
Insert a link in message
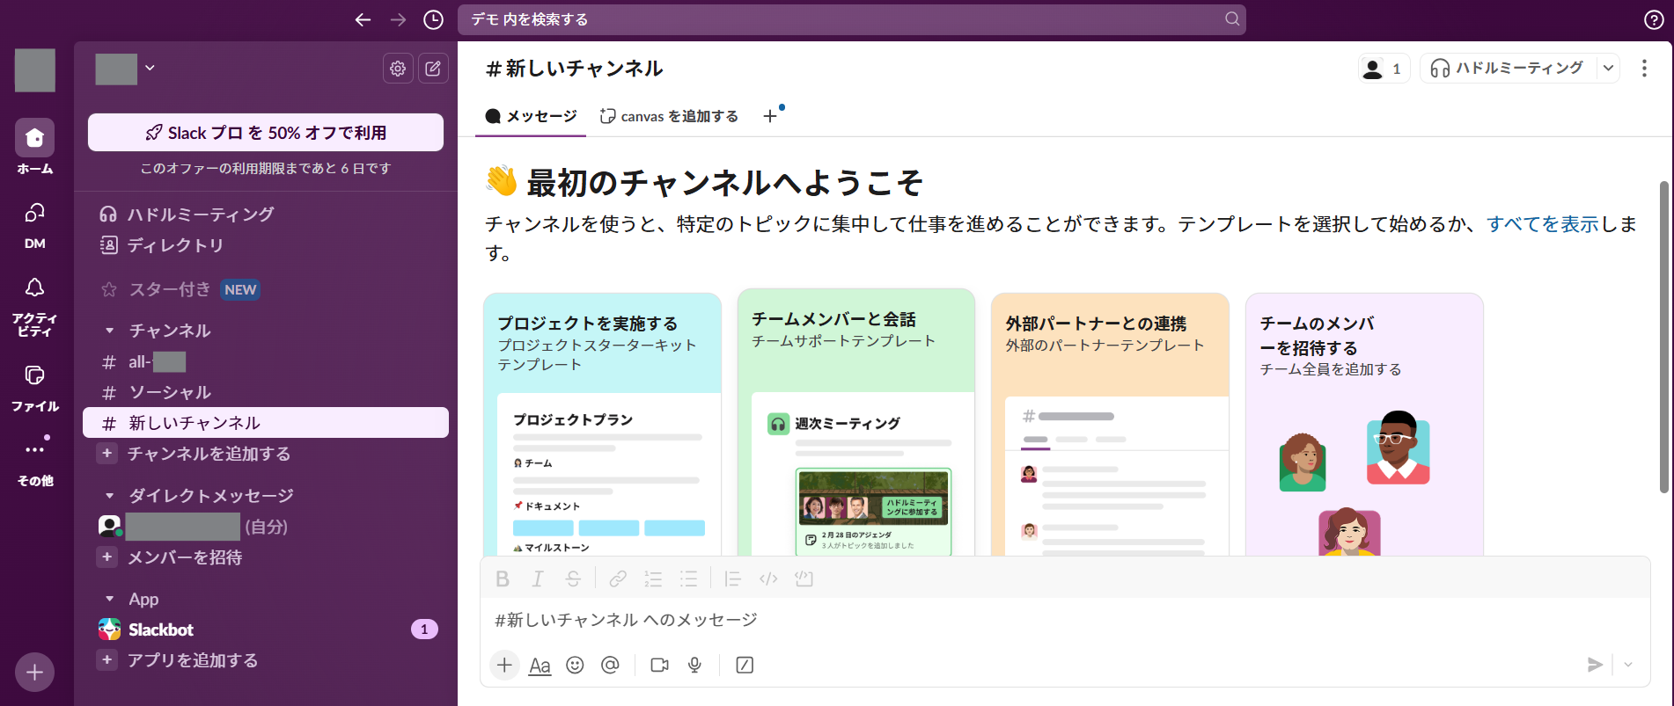point(618,579)
